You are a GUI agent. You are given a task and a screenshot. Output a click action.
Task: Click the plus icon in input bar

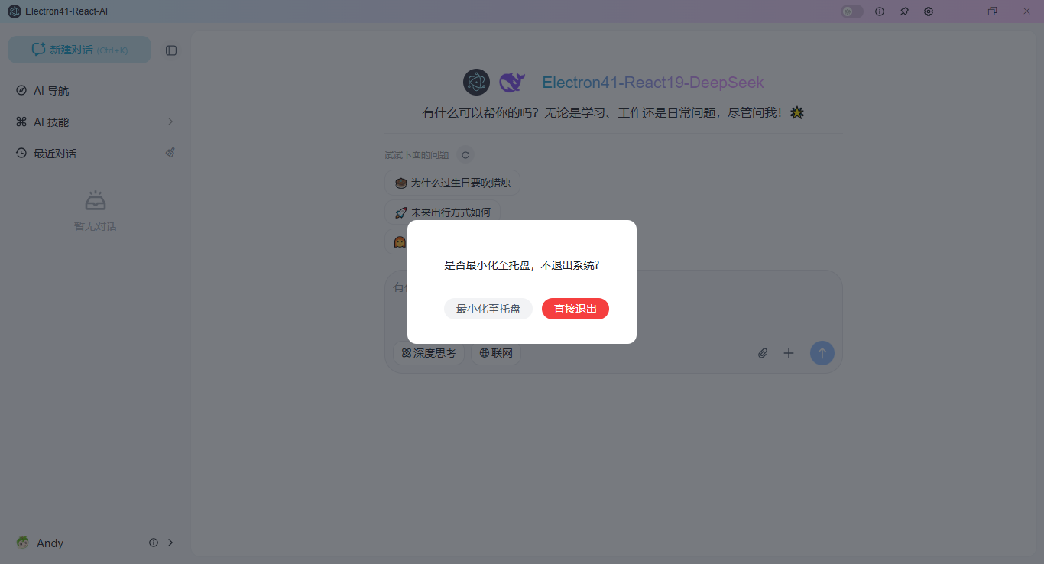coord(789,353)
